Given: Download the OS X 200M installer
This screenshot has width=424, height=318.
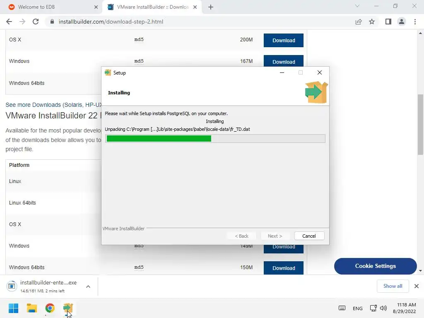Looking at the screenshot, I should [283, 40].
